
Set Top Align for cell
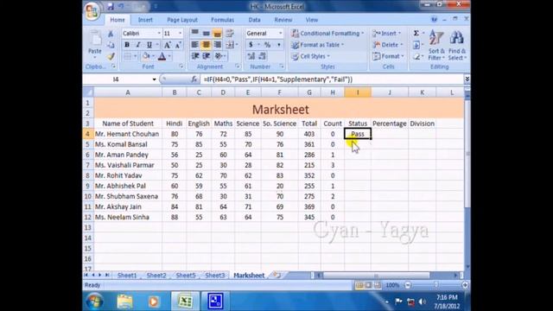pos(194,33)
